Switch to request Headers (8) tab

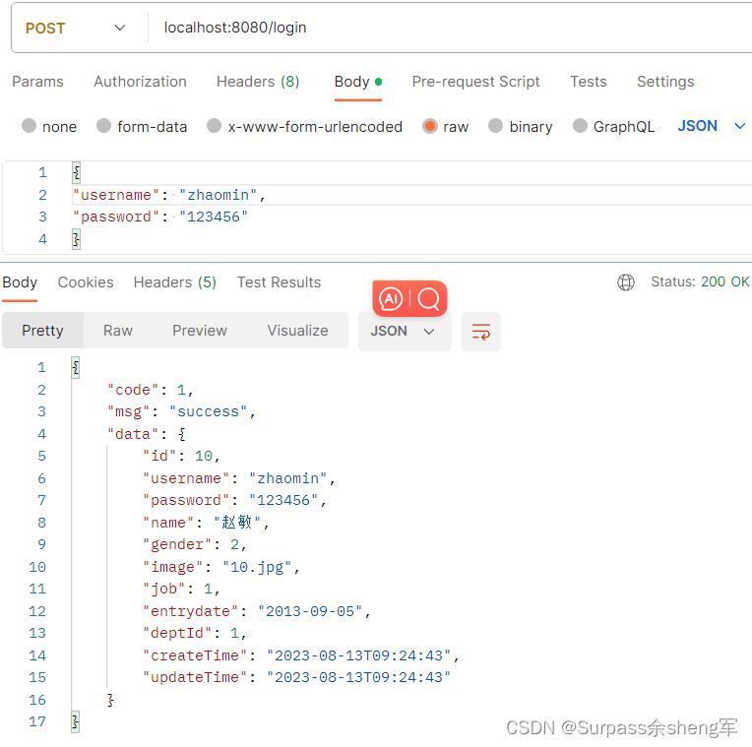tap(258, 82)
